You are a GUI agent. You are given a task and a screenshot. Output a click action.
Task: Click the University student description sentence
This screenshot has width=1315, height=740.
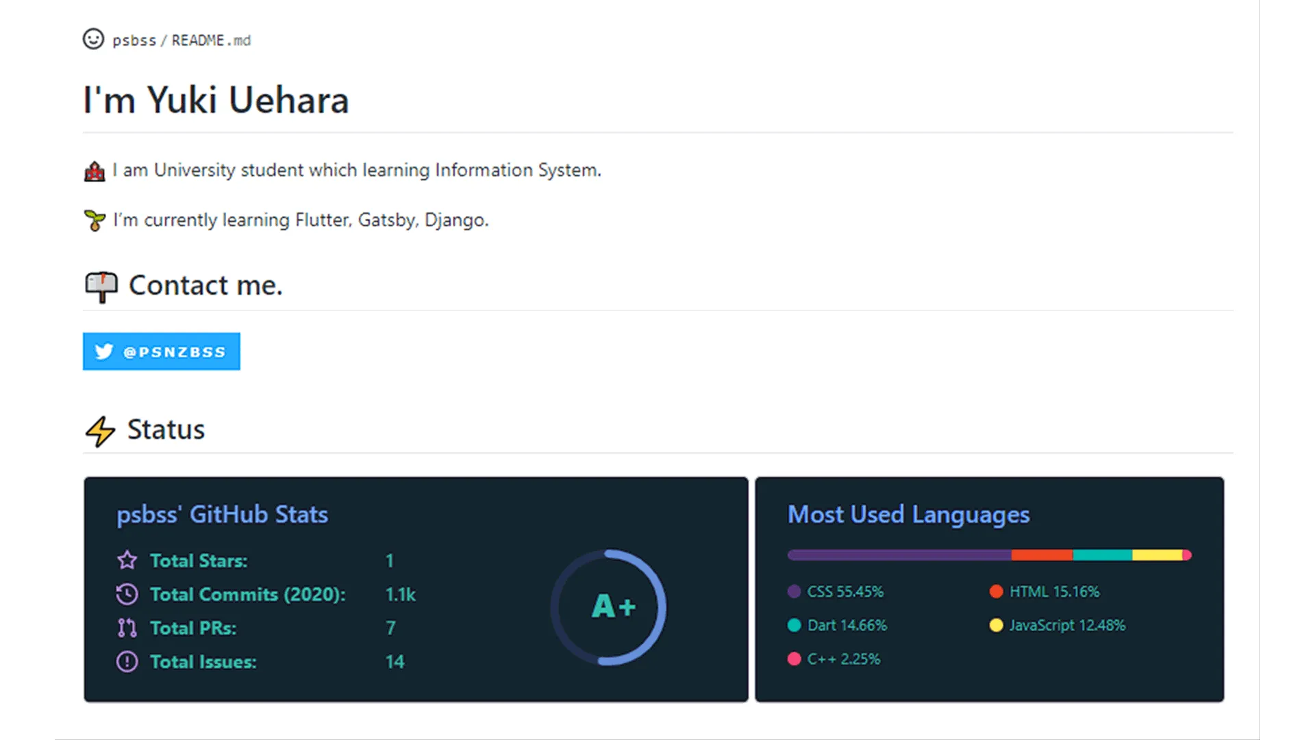click(x=357, y=170)
